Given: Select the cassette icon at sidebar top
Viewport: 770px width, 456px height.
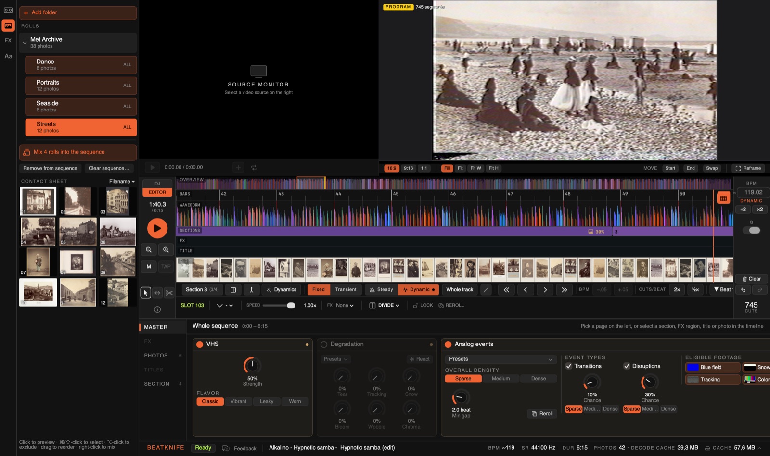Looking at the screenshot, I should click(8, 10).
